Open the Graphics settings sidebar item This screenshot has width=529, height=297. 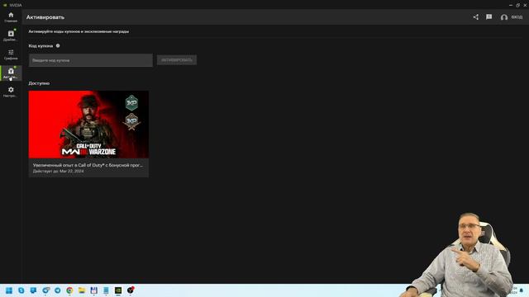[x=11, y=54]
